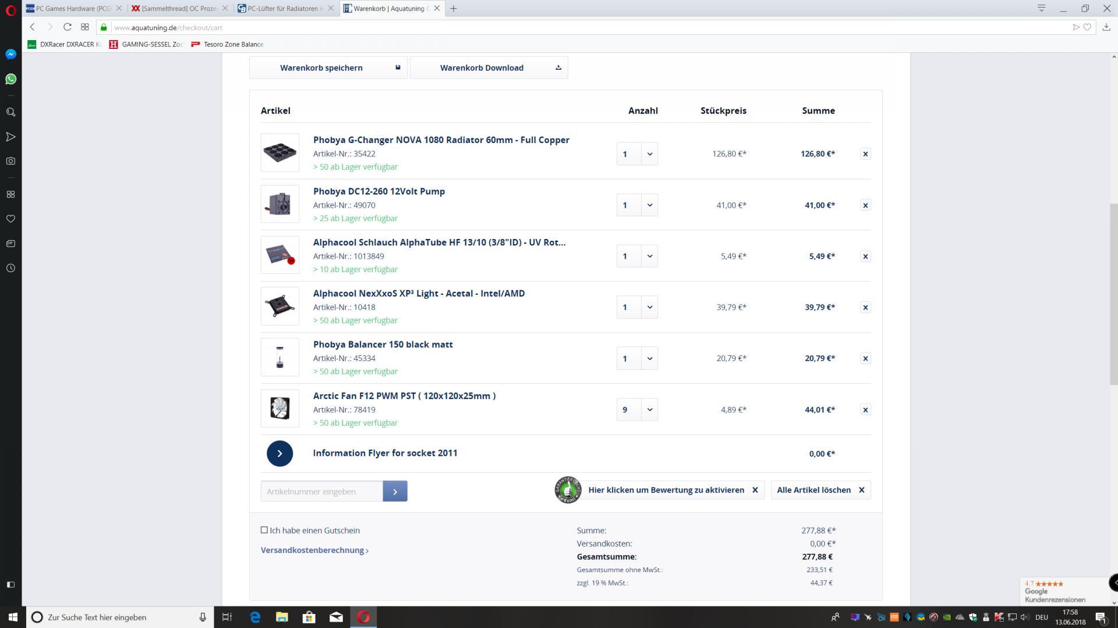Click the address bar URL field
Screen dimensions: 1118x628
click(x=588, y=27)
